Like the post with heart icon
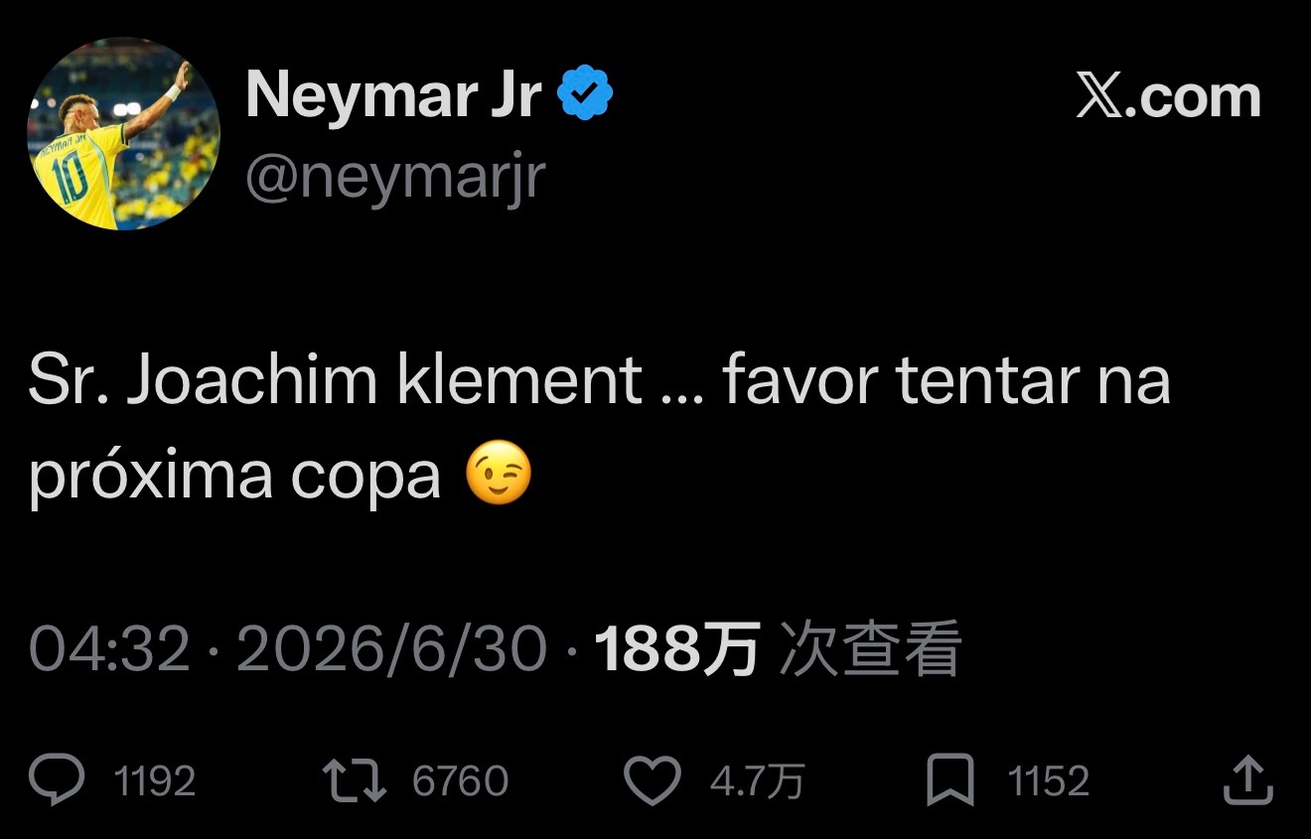This screenshot has height=839, width=1311. tap(653, 781)
